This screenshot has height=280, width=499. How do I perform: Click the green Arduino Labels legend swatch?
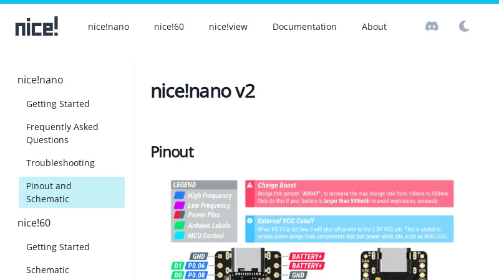179,225
